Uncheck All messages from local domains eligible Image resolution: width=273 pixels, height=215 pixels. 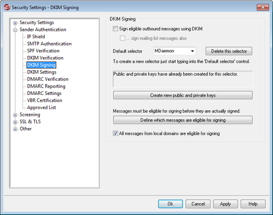point(115,133)
